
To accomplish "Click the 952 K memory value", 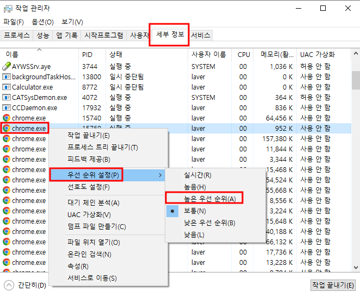I will point(284,128).
